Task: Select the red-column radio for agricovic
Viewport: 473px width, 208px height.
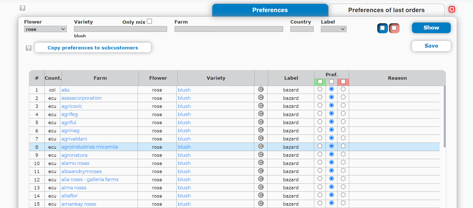Action: 343,106
